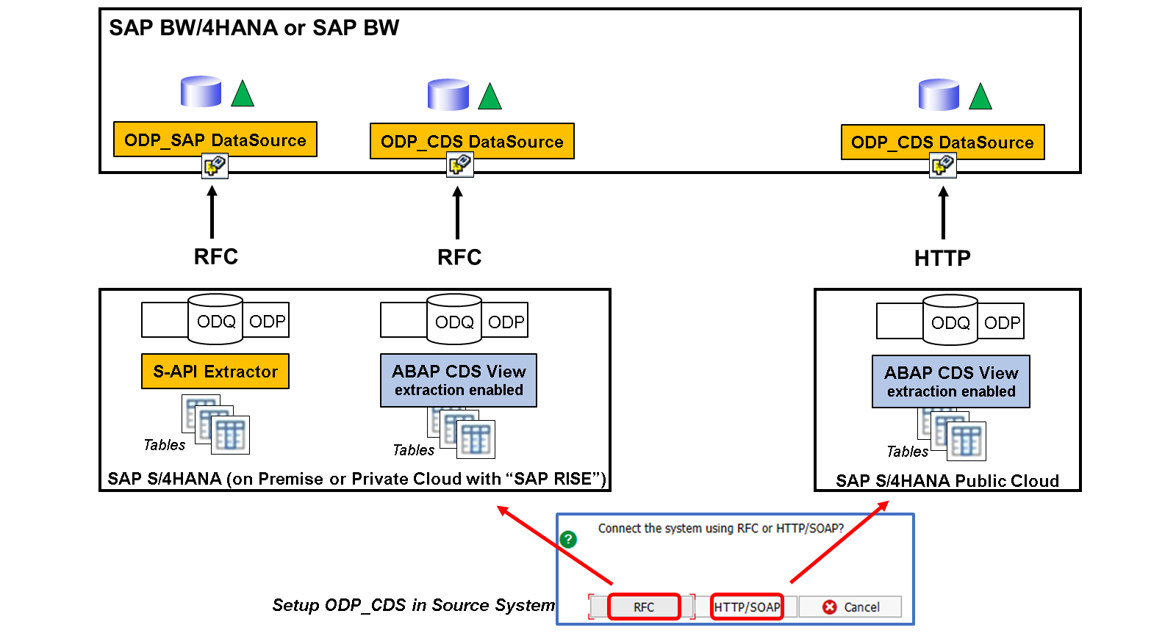Screen dimensions: 1176x633
Task: Select the ODP_CDS DataSource box above HTTP
Action: click(942, 142)
